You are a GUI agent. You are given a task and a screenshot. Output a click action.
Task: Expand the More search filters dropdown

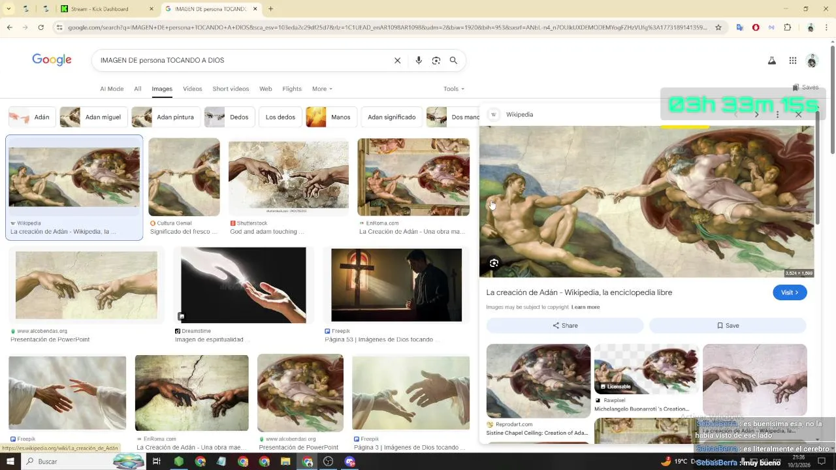pos(322,89)
